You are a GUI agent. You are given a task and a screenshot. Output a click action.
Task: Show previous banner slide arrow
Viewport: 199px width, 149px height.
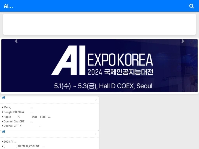coord(16,41)
